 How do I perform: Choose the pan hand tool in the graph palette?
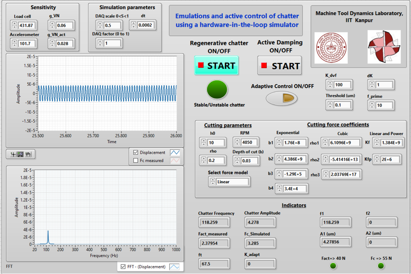(x=28, y=154)
